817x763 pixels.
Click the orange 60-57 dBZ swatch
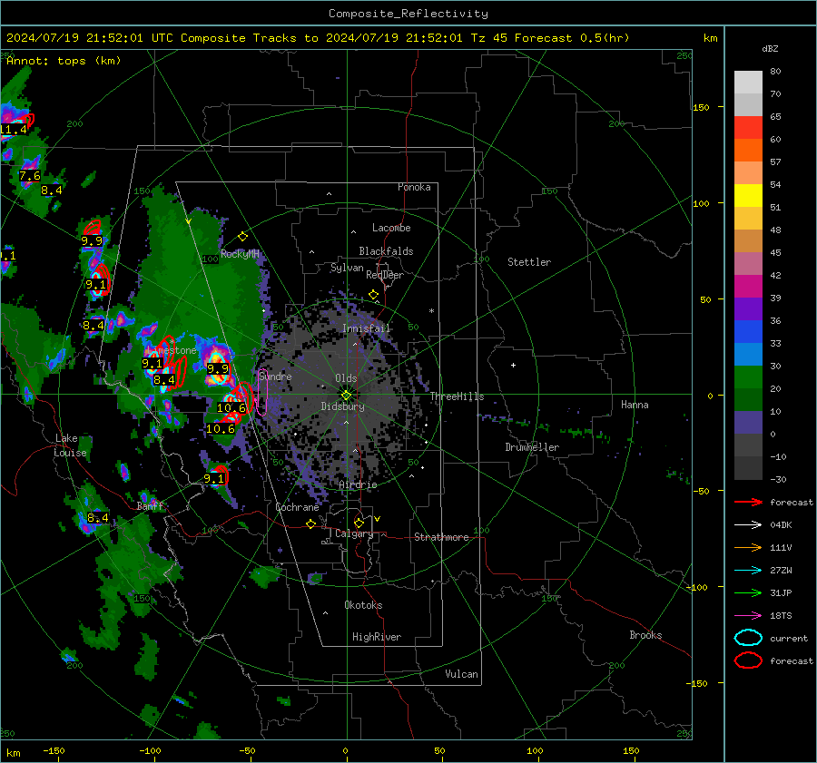[x=748, y=151]
